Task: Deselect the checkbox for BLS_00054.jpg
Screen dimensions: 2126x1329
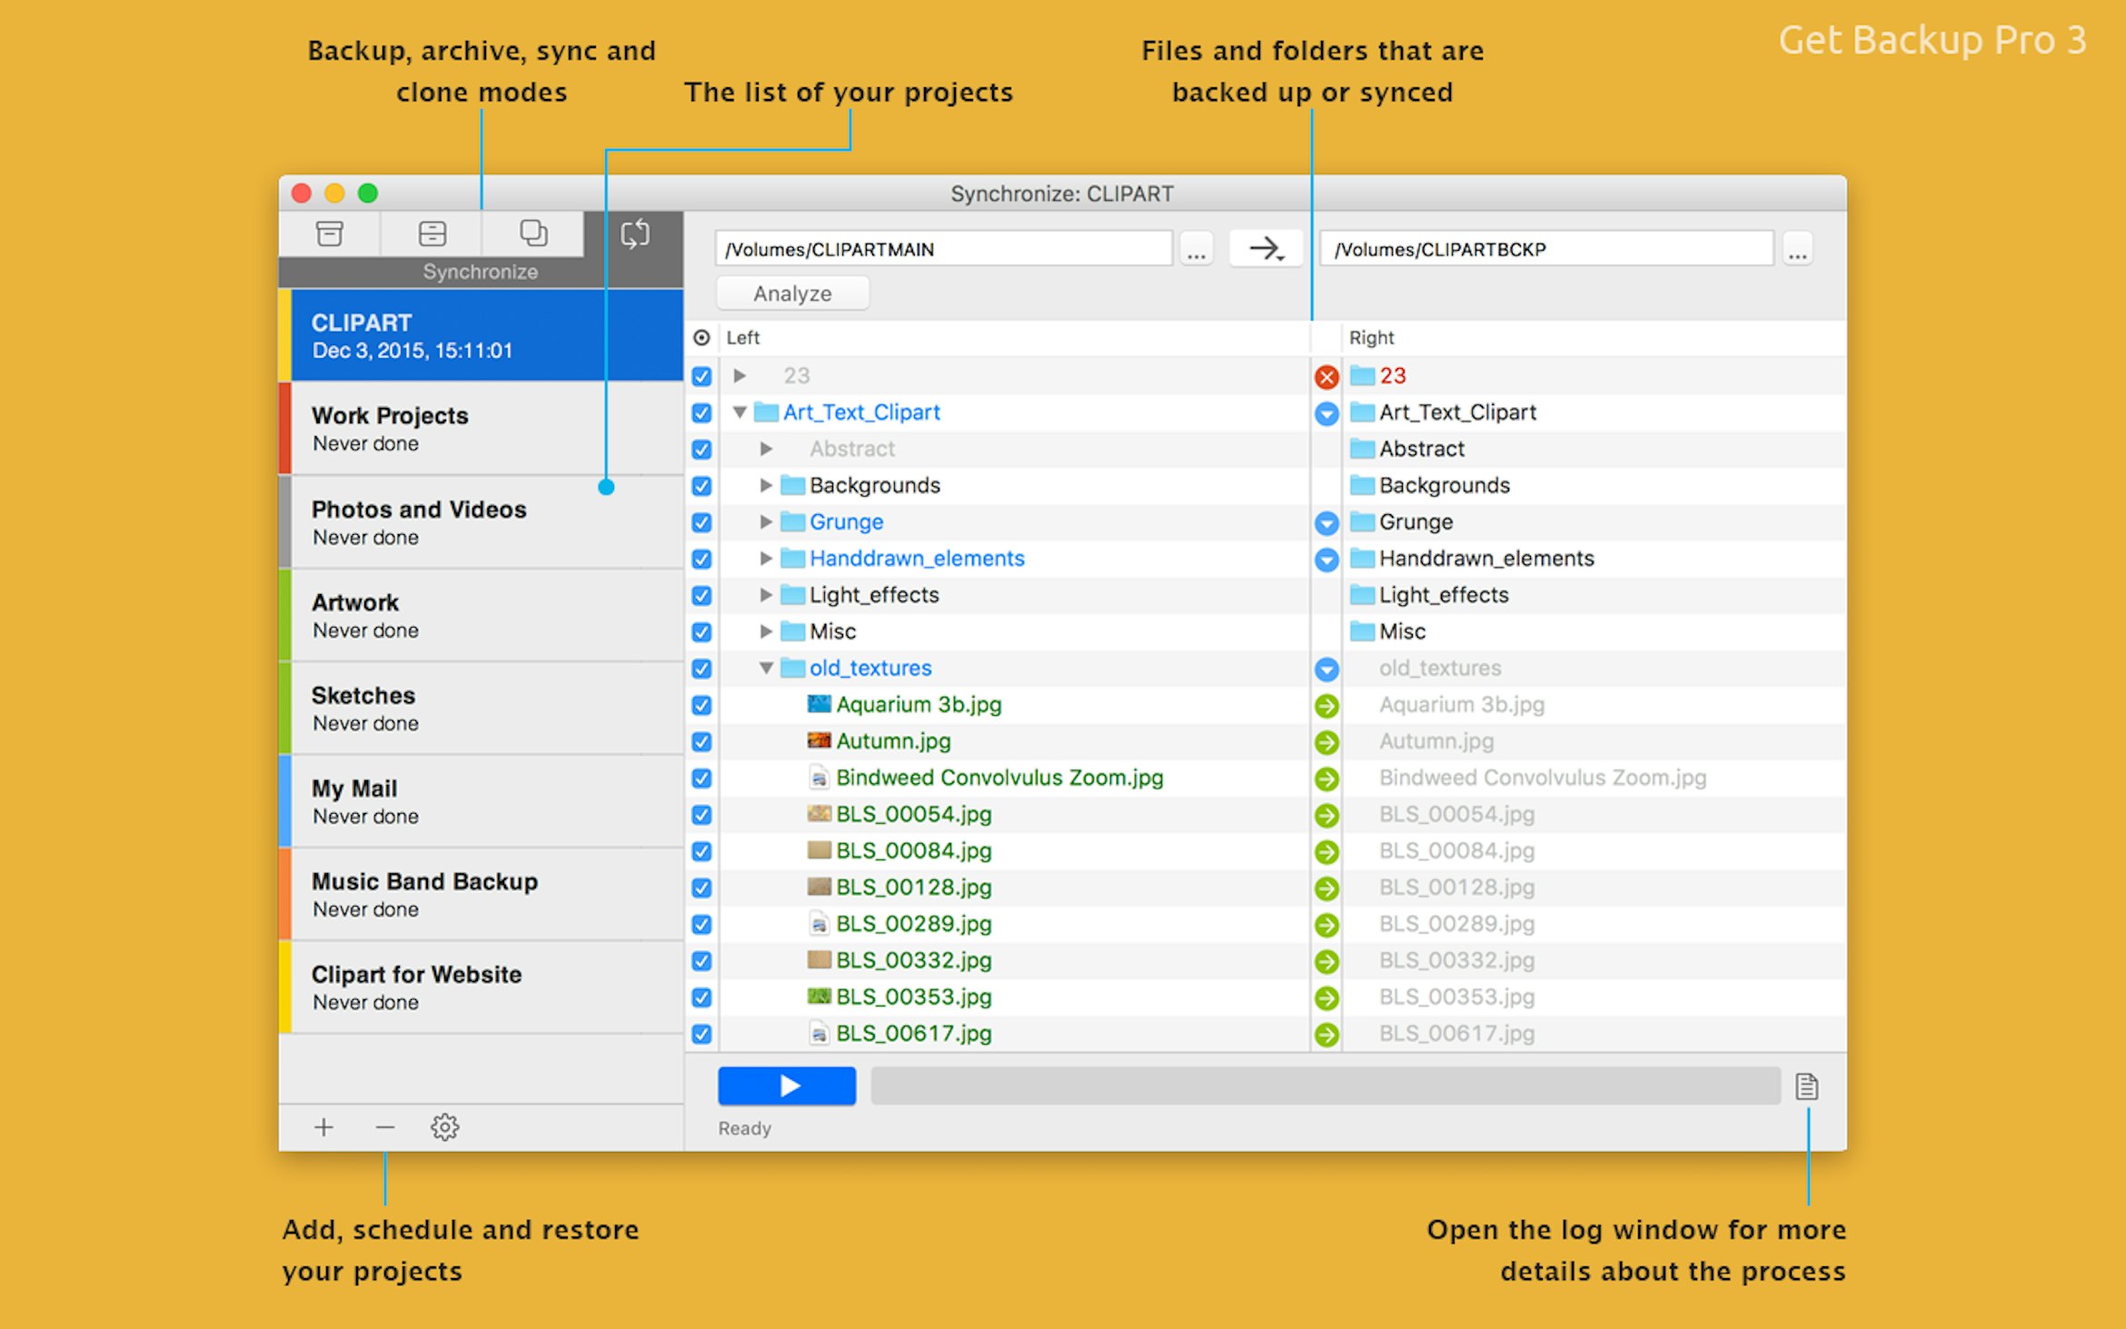Action: [x=700, y=815]
